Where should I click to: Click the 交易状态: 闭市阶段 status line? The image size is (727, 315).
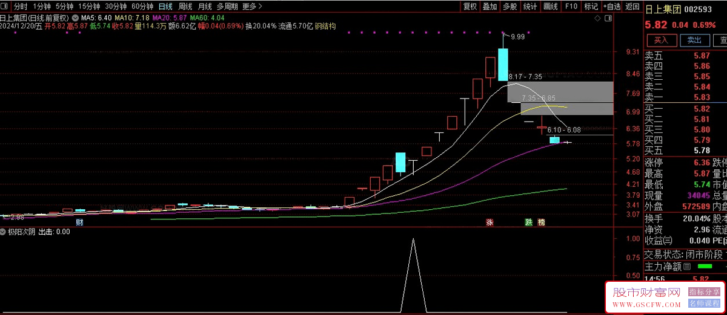[x=685, y=255]
